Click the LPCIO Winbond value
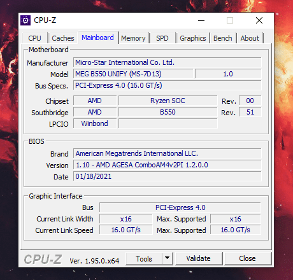This screenshot has width=293, height=280. pyautogui.click(x=95, y=123)
